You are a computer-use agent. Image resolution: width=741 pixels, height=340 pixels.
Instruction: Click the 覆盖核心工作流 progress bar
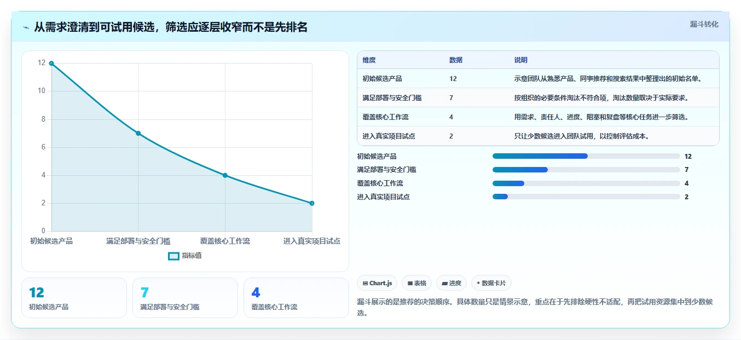[x=586, y=183]
